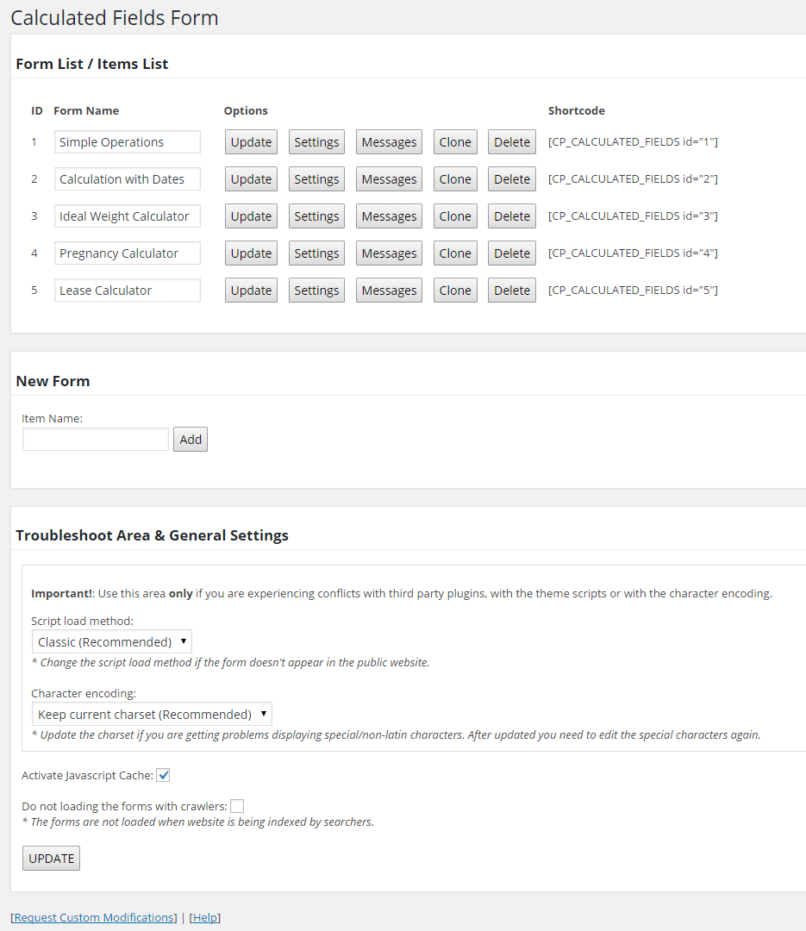Toggle Activate Javascript Cache checkbox
The width and height of the screenshot is (806, 931).
(x=163, y=776)
